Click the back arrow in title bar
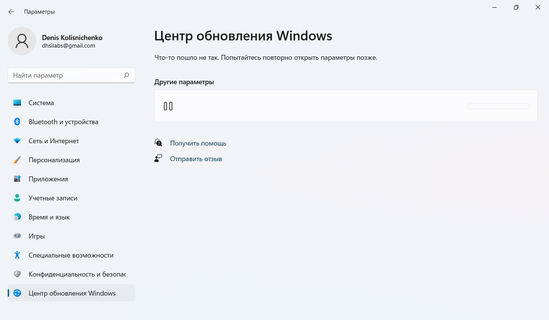Image resolution: width=549 pixels, height=320 pixels. click(x=11, y=12)
